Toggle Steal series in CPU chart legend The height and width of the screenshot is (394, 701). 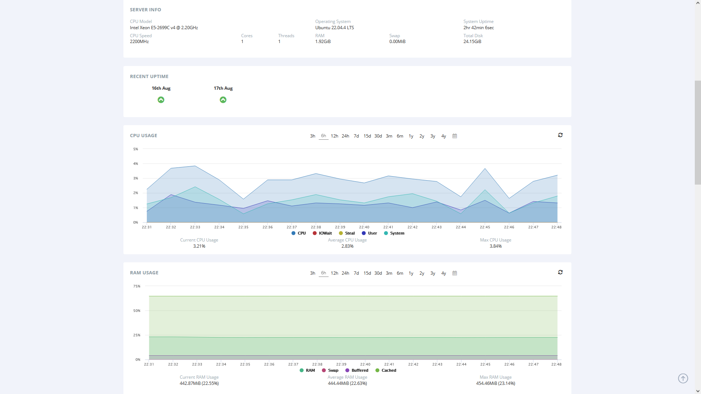point(347,233)
